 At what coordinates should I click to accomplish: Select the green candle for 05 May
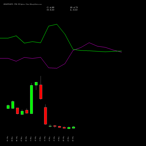(x=13, y=105)
